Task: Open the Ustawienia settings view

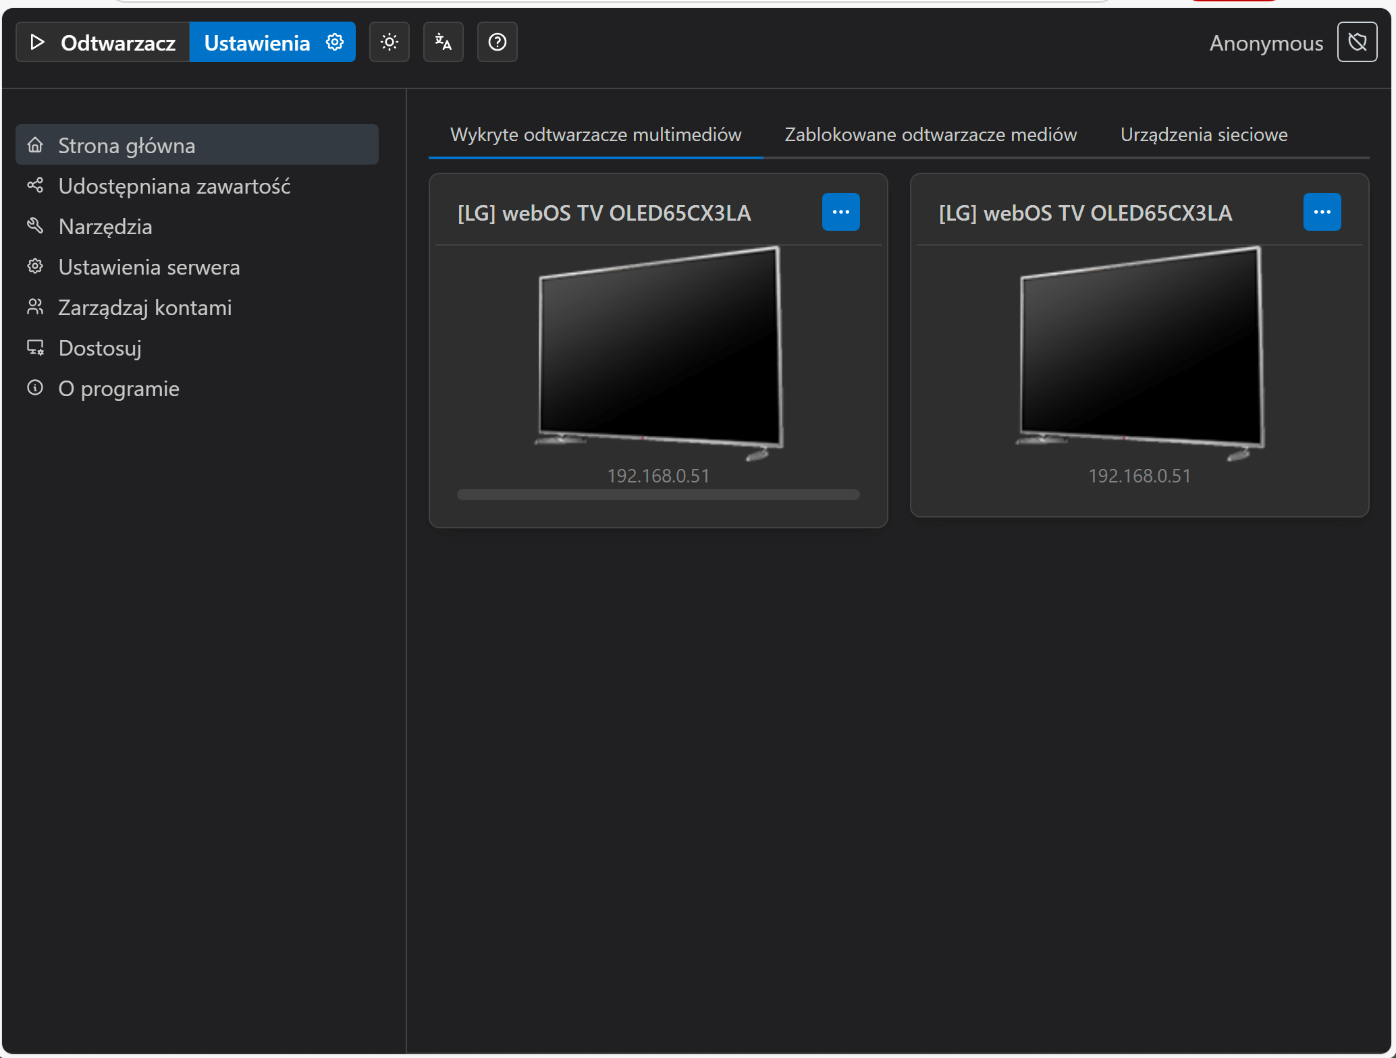Action: (x=273, y=43)
